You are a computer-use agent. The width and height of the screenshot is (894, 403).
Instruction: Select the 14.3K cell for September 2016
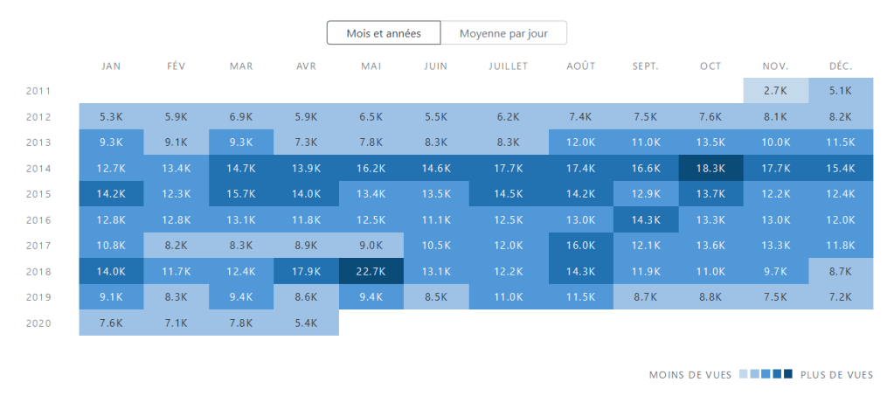[645, 219]
